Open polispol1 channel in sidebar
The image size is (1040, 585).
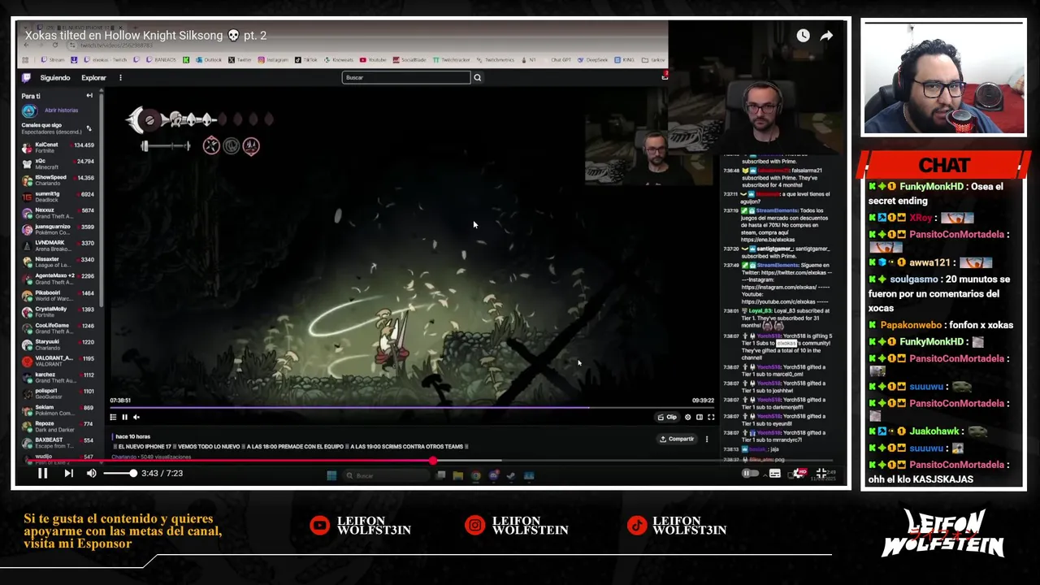tap(58, 393)
